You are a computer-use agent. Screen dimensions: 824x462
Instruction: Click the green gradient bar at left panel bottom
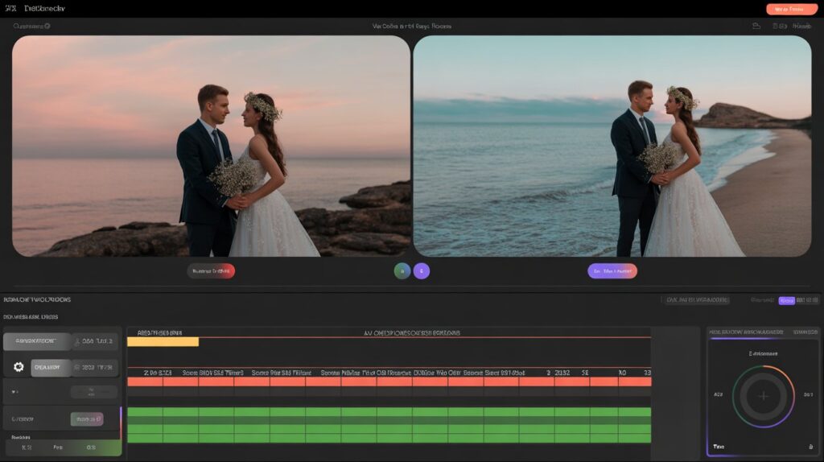click(63, 448)
